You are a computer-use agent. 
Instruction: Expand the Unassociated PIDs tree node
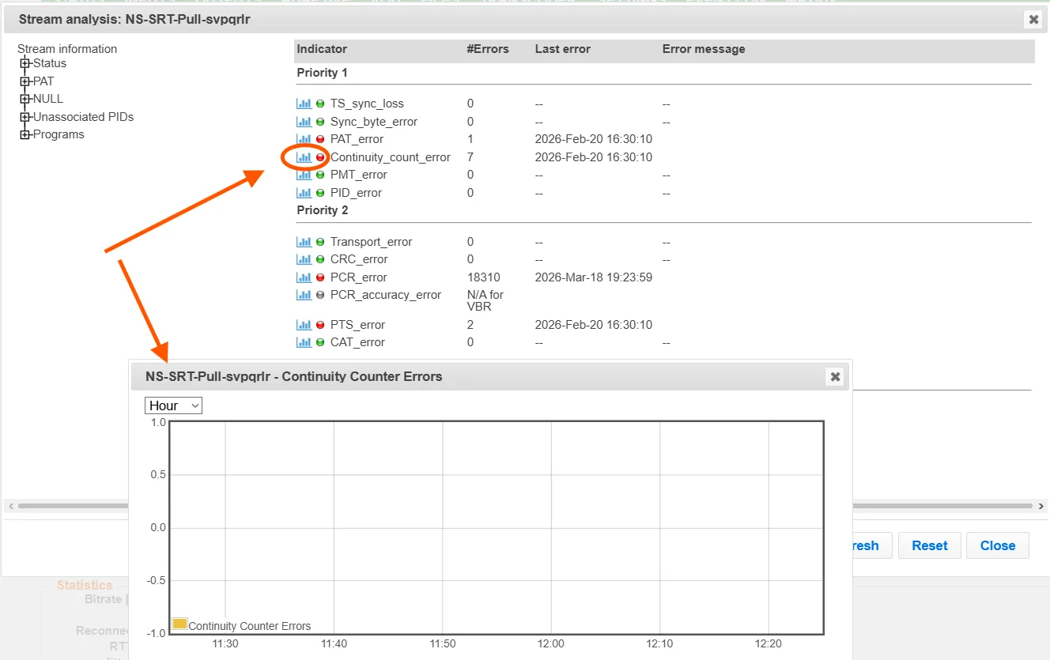pos(25,117)
